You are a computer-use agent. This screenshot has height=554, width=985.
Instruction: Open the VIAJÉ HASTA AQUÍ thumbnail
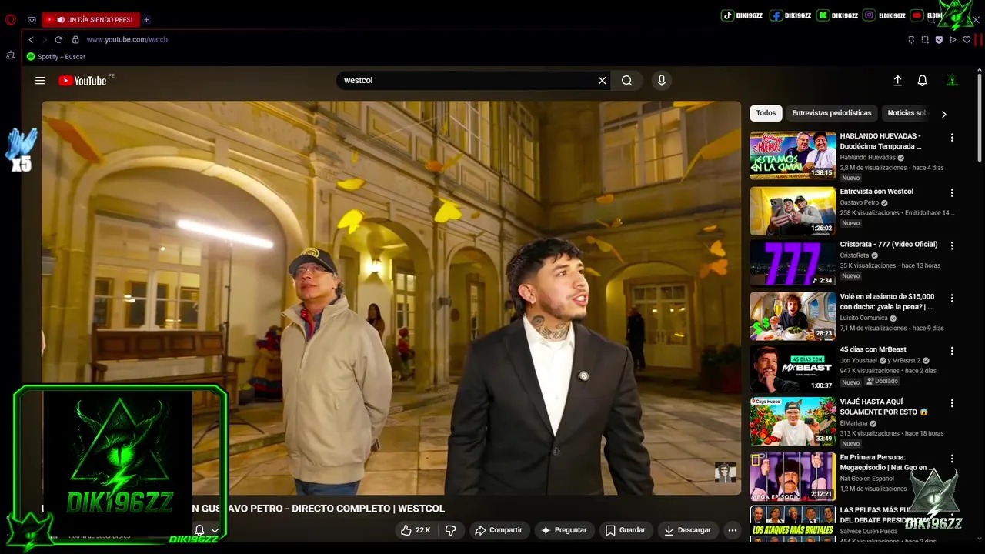tap(793, 421)
